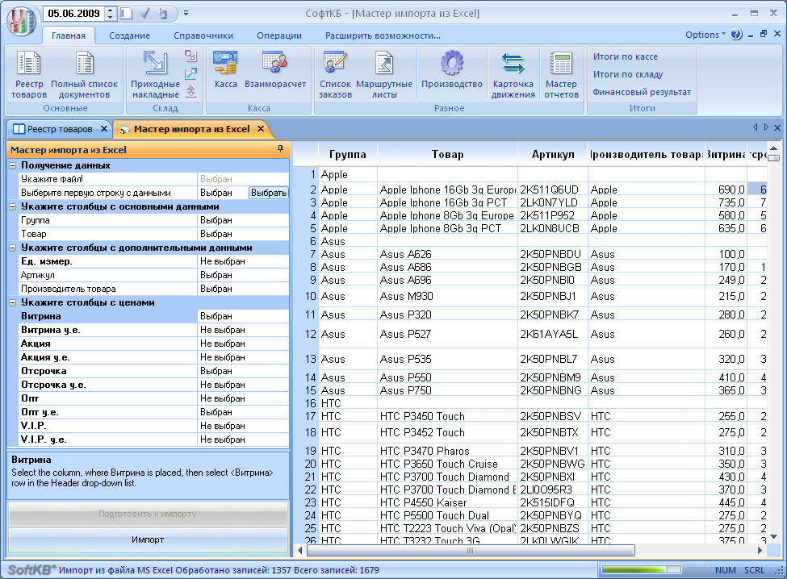
Task: Click the import progress bar in status bar
Action: 641,570
